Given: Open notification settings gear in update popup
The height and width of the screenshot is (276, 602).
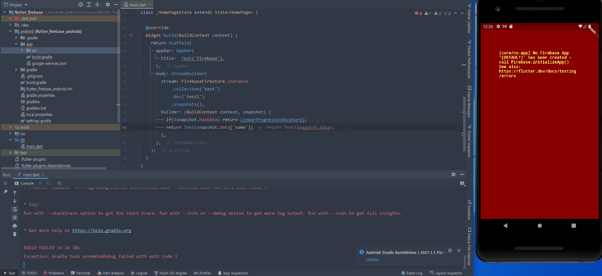Looking at the screenshot, I should (450, 250).
